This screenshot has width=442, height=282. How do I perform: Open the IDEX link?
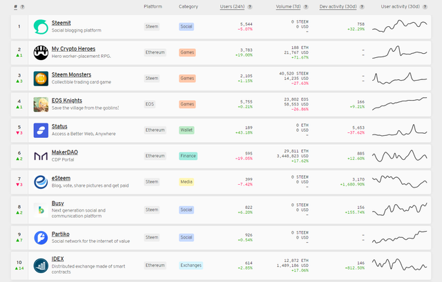coord(58,259)
